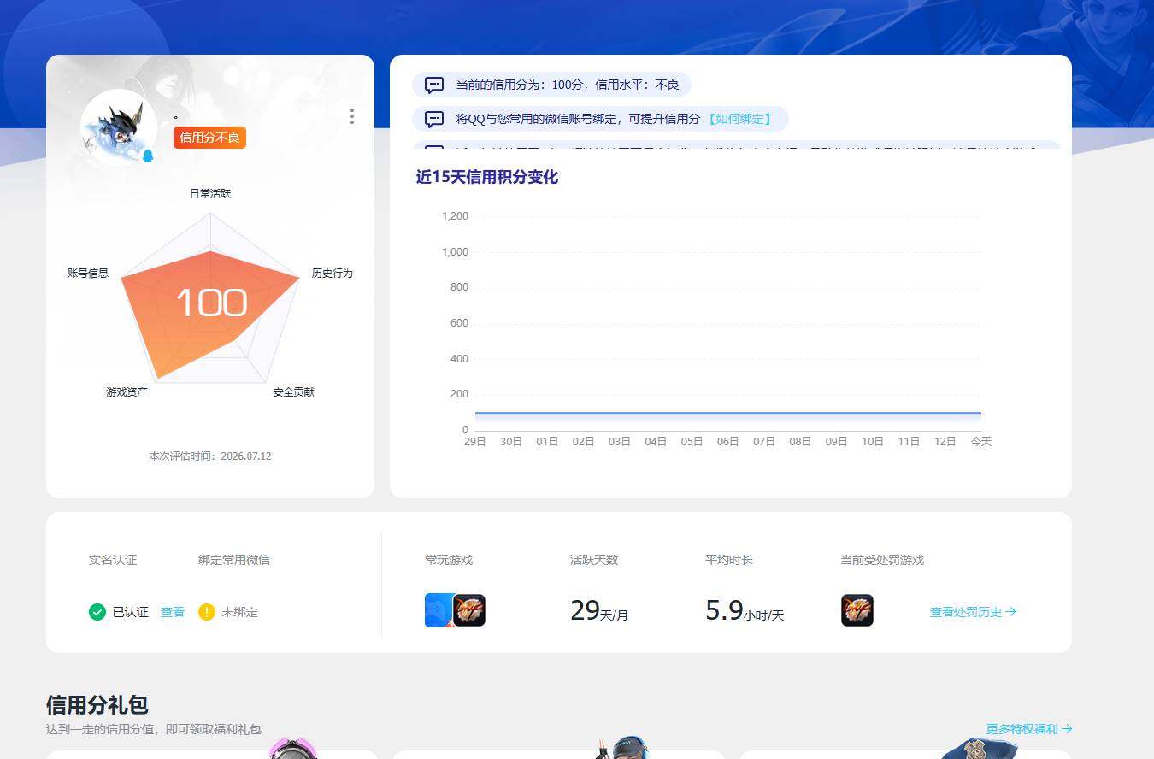Screen dimensions: 1154x759
Task: Click the 历史行为 radar axis label
Action: 333,274
